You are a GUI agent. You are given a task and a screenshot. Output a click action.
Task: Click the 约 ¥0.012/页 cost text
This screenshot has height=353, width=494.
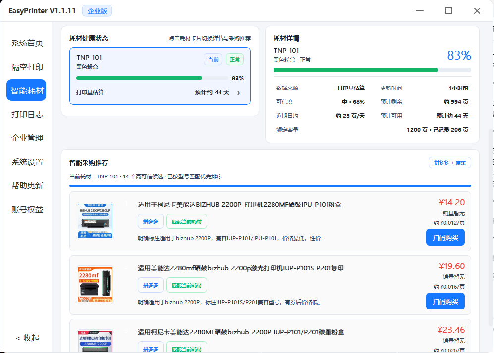(449, 223)
